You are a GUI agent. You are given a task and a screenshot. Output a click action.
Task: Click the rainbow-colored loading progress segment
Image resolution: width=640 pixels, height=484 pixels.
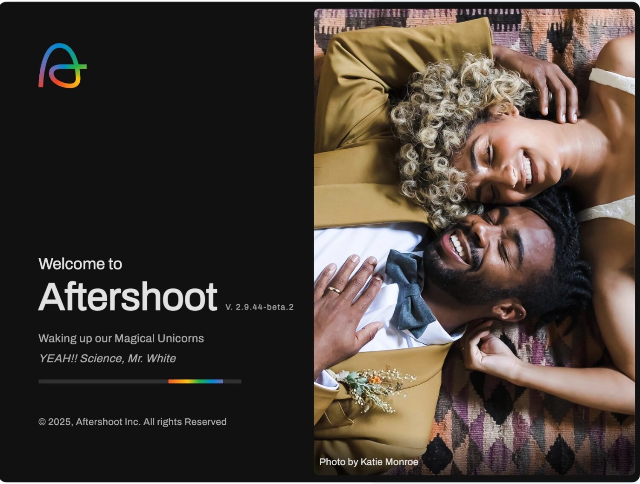pos(195,381)
